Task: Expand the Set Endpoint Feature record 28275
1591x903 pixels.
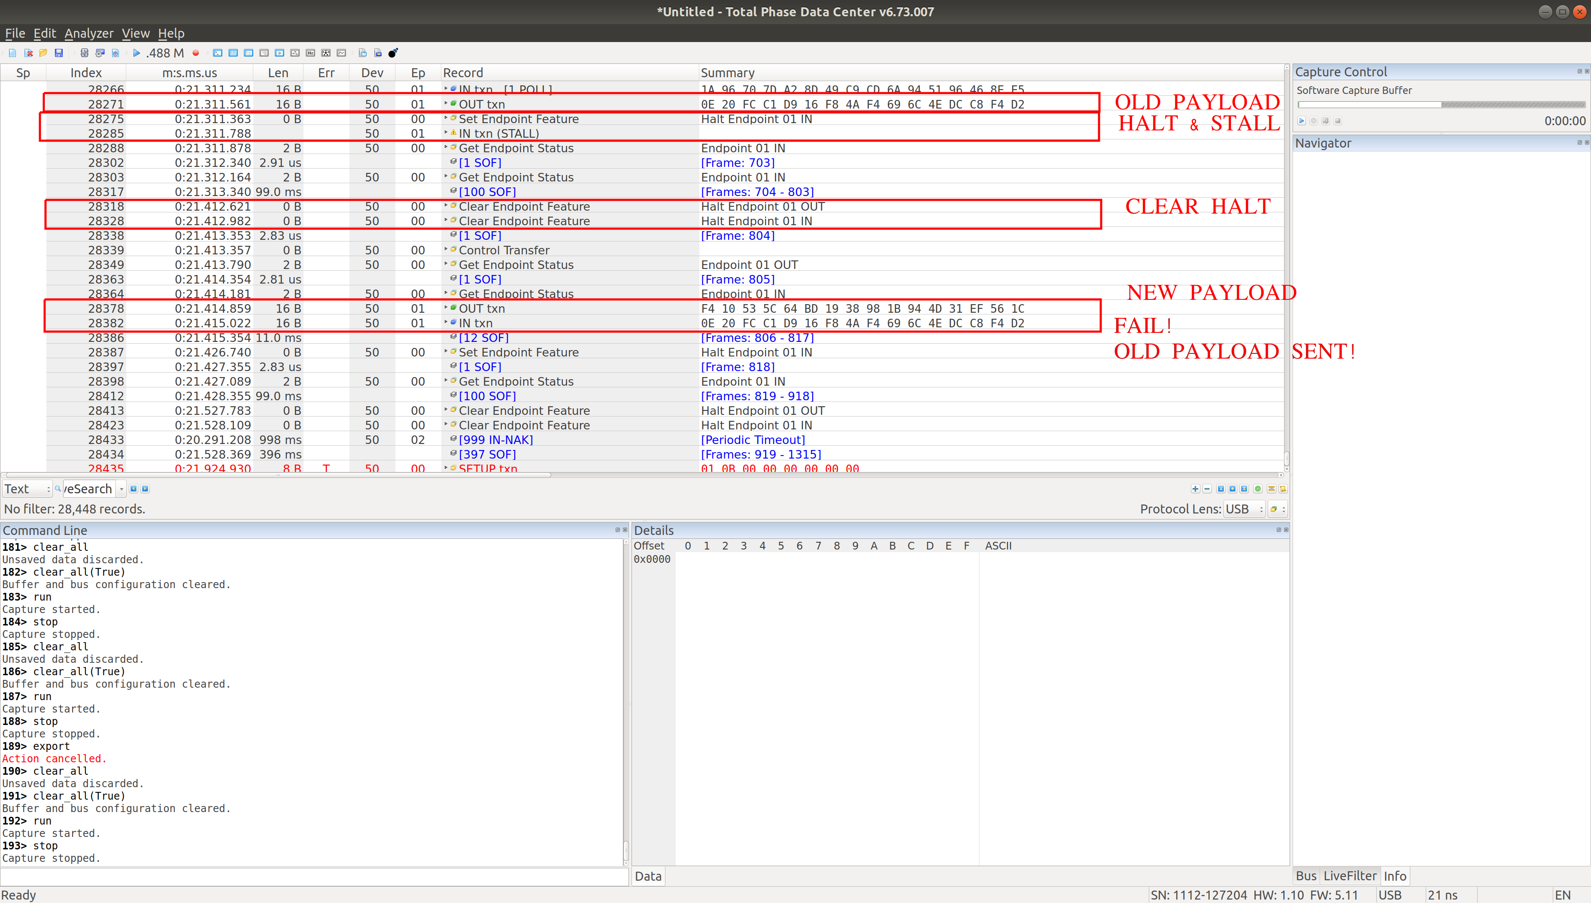Action: tap(446, 118)
